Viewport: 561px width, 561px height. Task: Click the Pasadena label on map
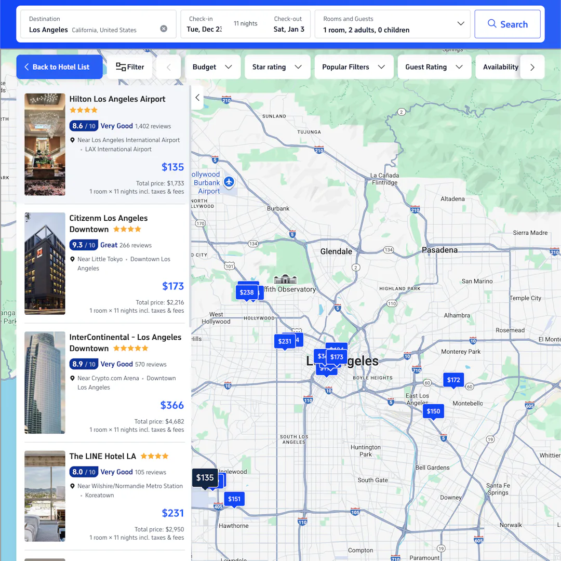(x=439, y=250)
